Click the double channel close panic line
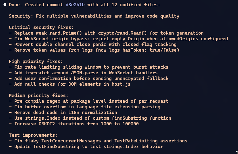The width and height of the screenshot is (238, 154). pos(92,44)
